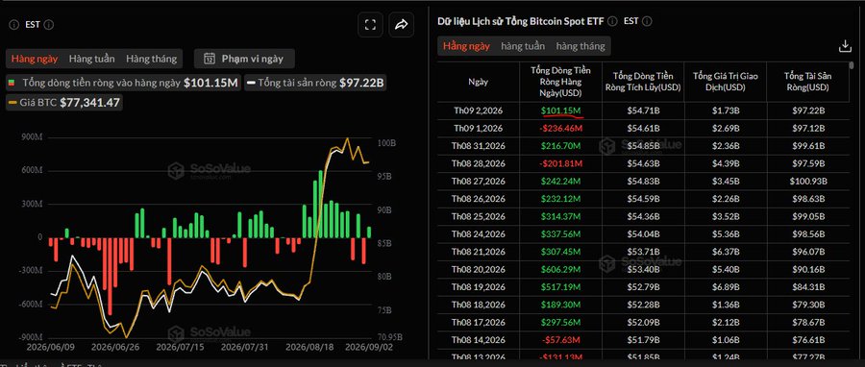
Task: Click the $101.15M inflow table cell
Action: pyautogui.click(x=560, y=110)
